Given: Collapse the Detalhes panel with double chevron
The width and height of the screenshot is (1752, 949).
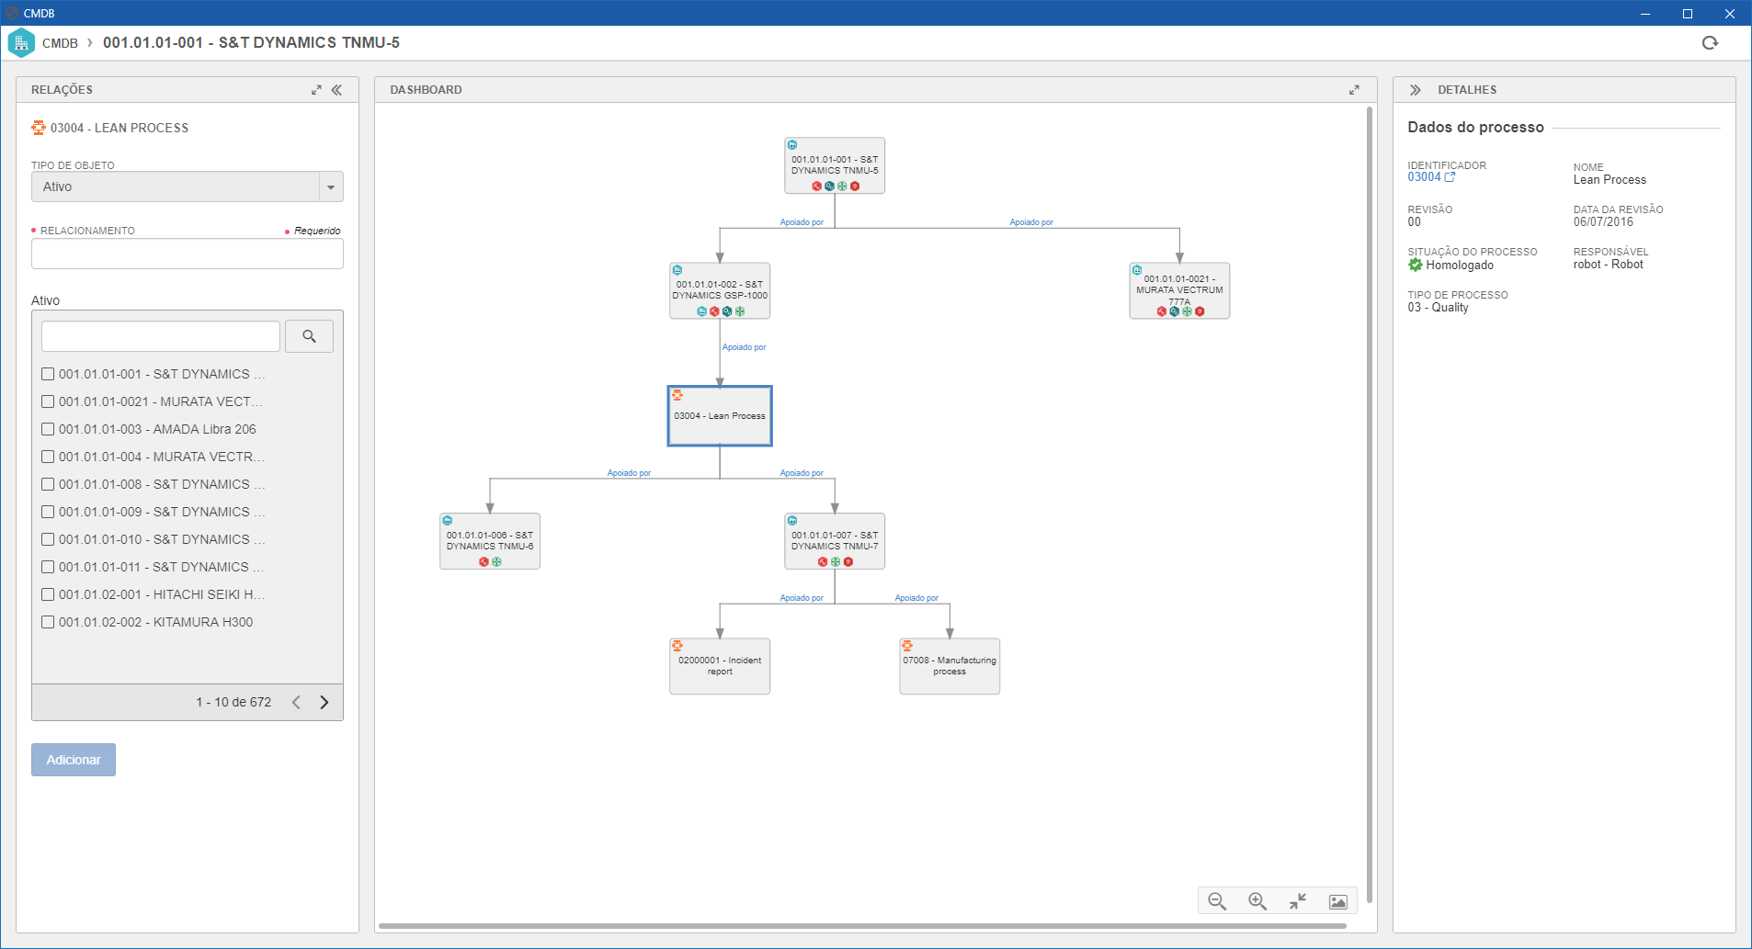Looking at the screenshot, I should 1416,90.
